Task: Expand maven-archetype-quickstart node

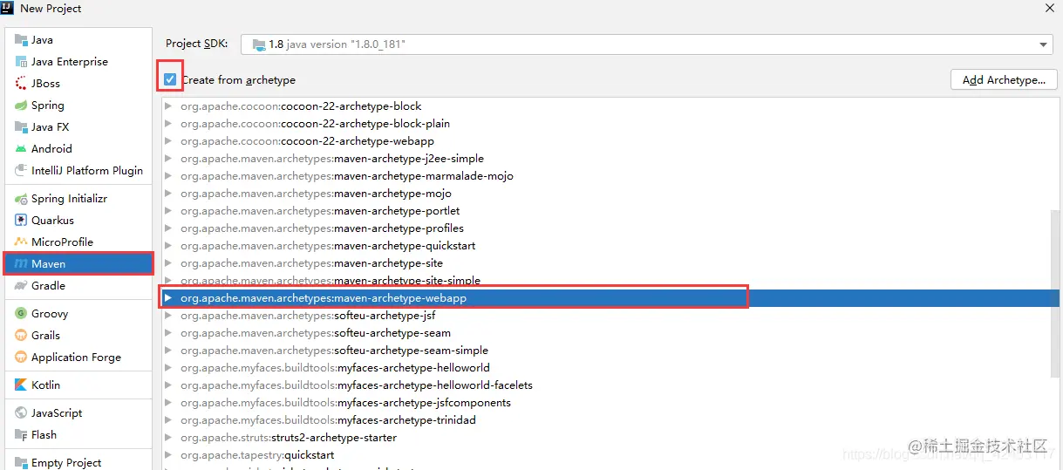Action: pos(168,246)
